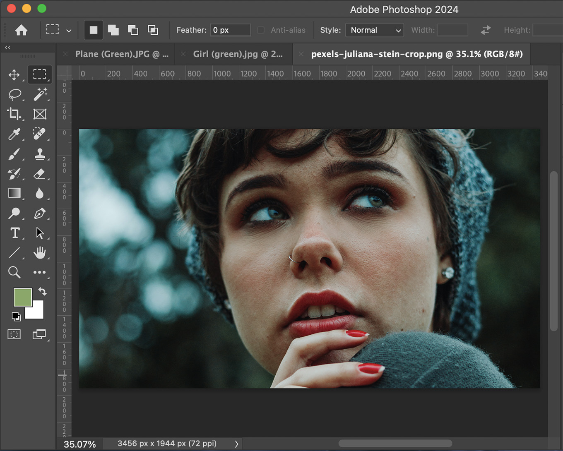563x451 pixels.
Task: Click into the Feather input field
Action: (230, 30)
